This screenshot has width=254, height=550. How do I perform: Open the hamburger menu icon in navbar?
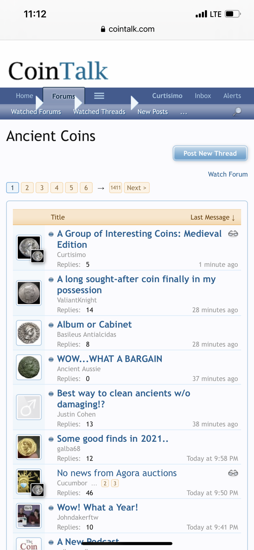[99, 96]
